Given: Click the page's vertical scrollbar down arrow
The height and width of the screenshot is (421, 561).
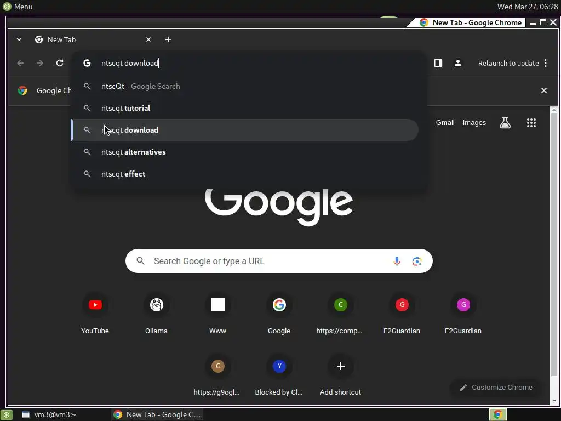Looking at the screenshot, I should tap(554, 401).
